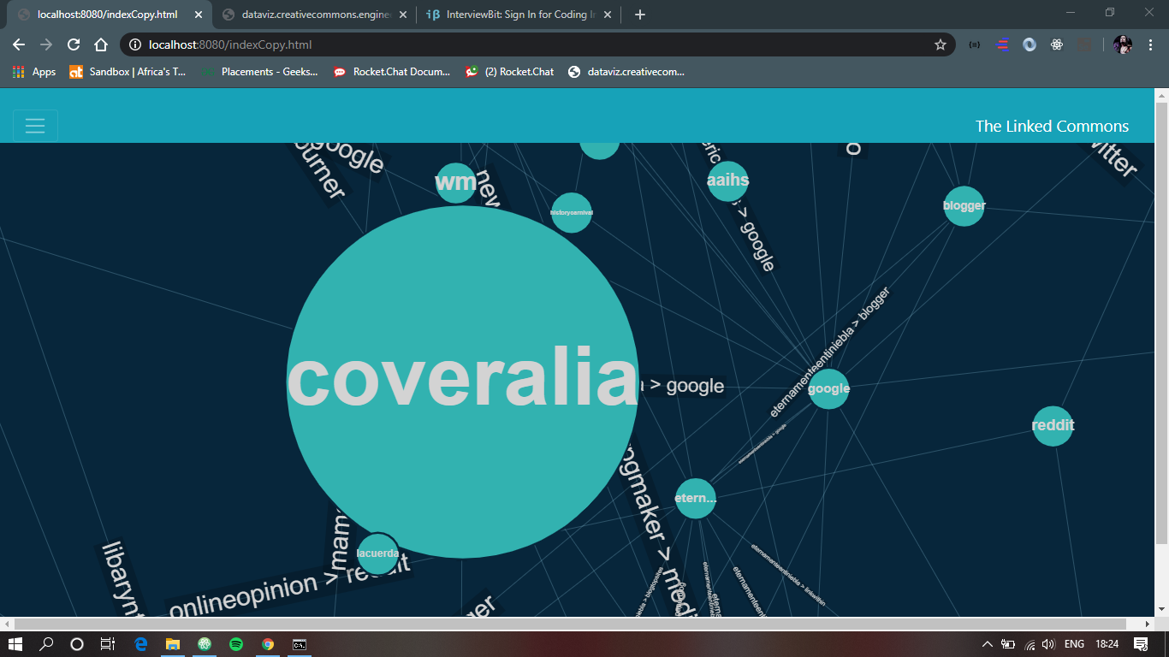1169x657 pixels.
Task: Open File Explorer from the taskbar
Action: 173,644
